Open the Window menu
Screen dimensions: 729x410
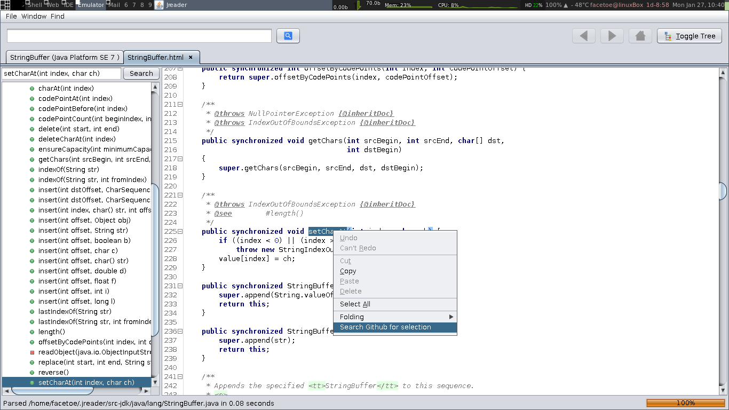(x=34, y=17)
